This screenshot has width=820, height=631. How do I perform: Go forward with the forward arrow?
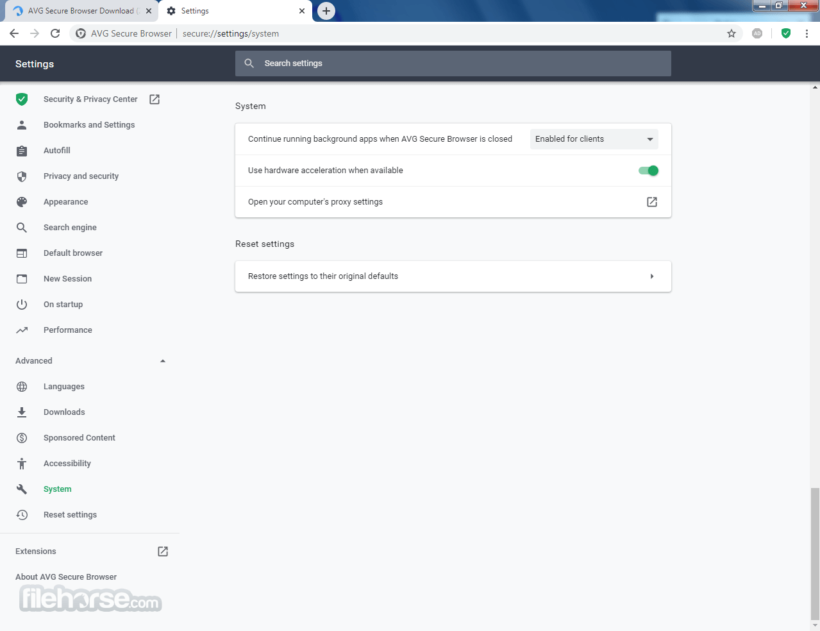click(35, 33)
